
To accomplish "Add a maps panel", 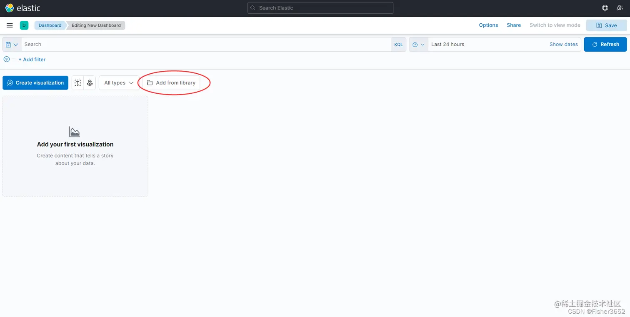I will tap(90, 83).
